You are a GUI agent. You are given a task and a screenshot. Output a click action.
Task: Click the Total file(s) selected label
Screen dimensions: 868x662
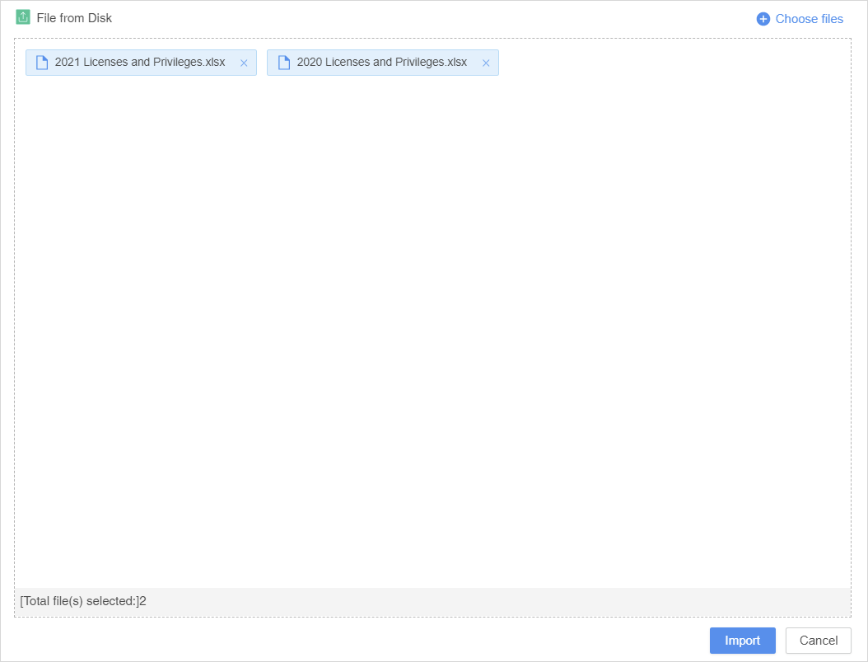click(x=78, y=601)
